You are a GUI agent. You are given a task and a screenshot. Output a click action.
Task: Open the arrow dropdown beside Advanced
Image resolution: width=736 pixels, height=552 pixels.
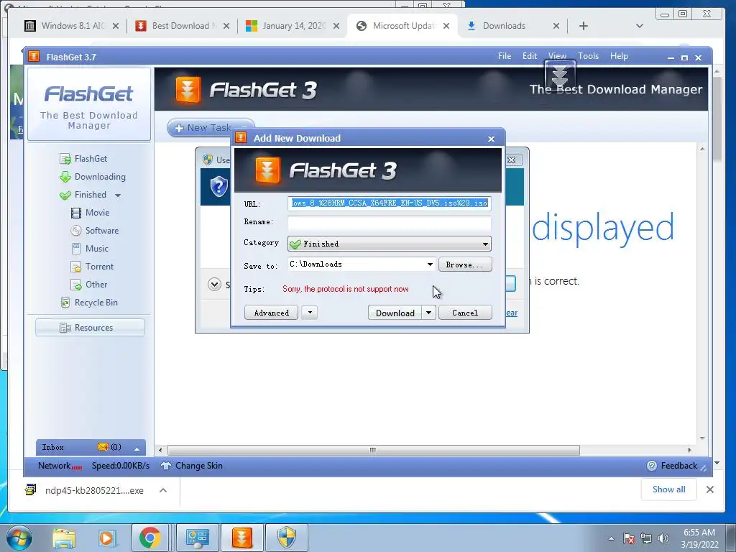point(310,313)
